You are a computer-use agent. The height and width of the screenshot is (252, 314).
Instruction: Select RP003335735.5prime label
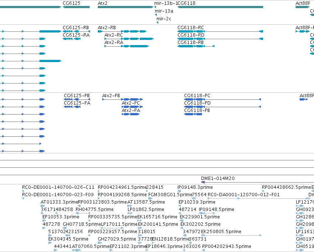[113, 217]
